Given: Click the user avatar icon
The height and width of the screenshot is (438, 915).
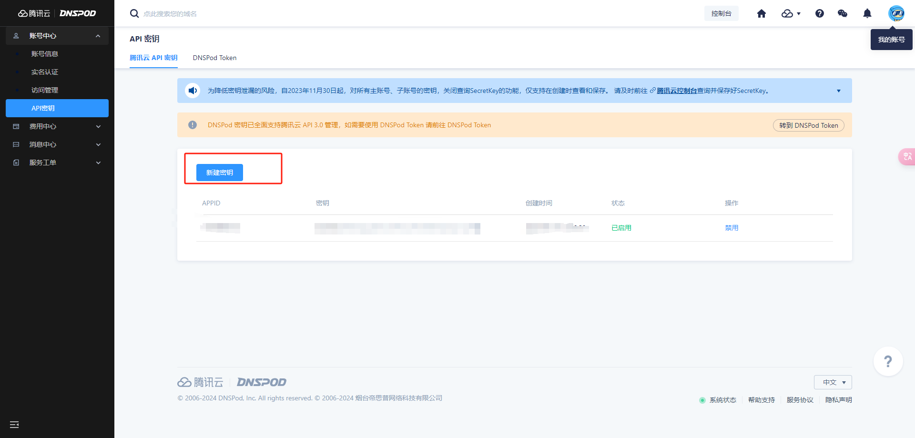Looking at the screenshot, I should [896, 13].
